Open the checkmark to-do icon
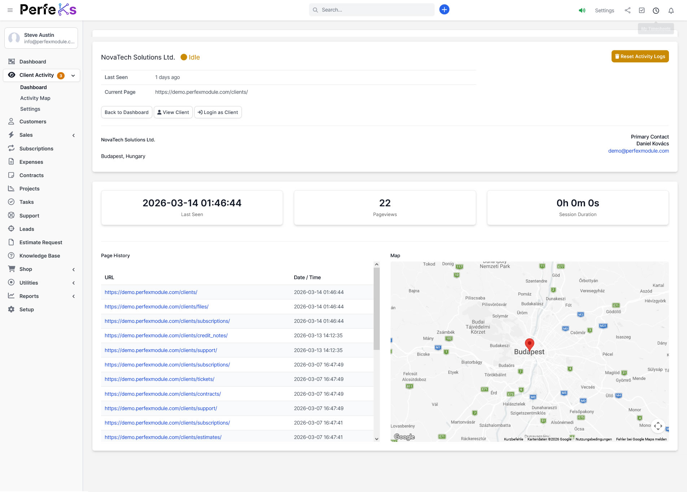 (642, 10)
